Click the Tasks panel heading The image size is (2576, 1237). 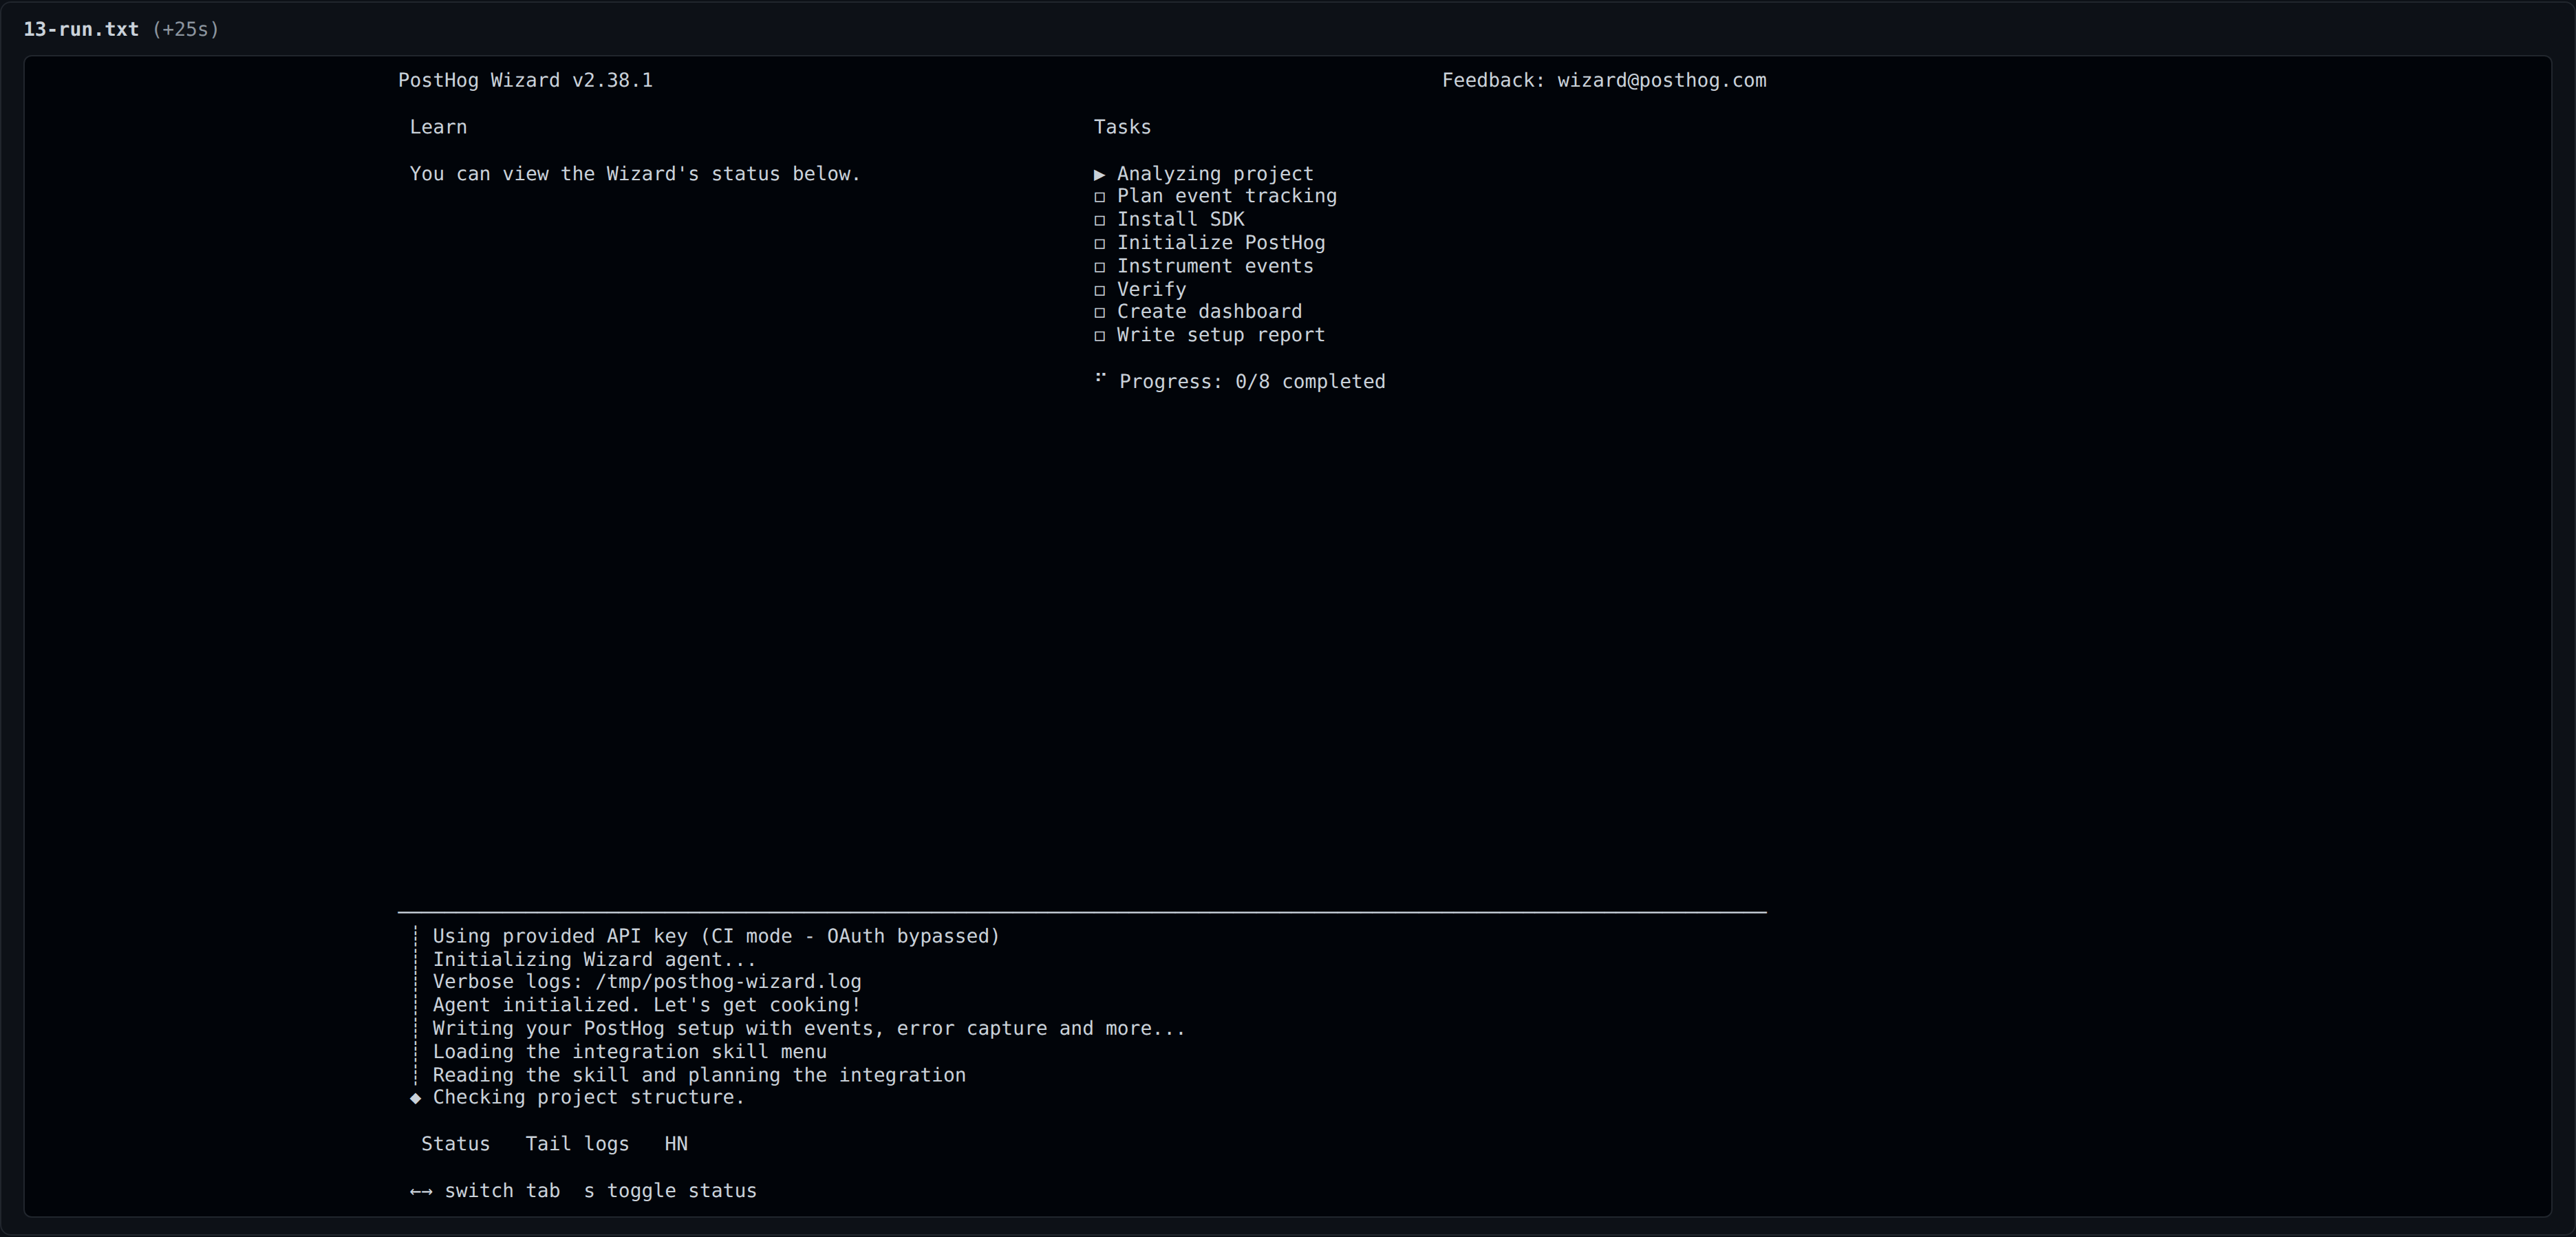1122,127
